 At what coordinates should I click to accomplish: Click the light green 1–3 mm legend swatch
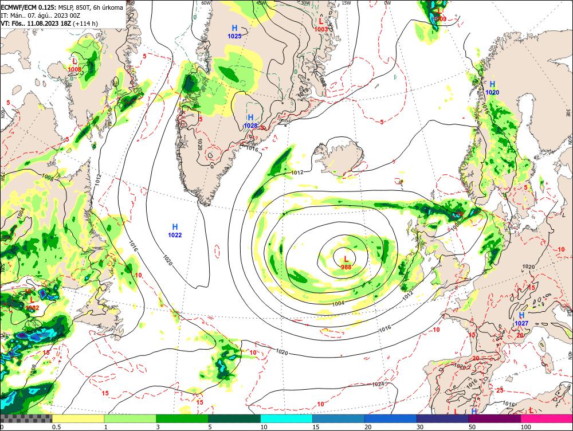129,418
